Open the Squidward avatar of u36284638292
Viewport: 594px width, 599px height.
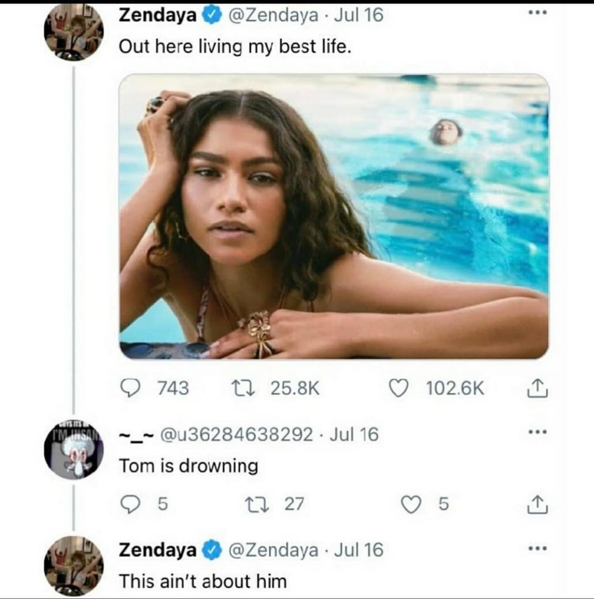[x=73, y=449]
